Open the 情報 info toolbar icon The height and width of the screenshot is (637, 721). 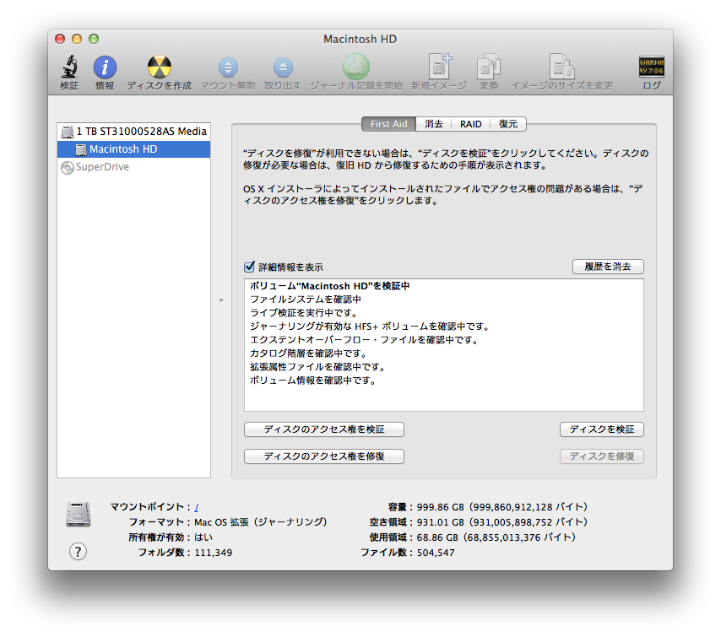pos(105,67)
